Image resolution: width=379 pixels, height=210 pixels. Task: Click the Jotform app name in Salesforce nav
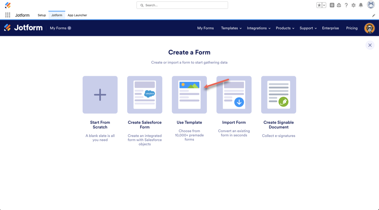22,15
